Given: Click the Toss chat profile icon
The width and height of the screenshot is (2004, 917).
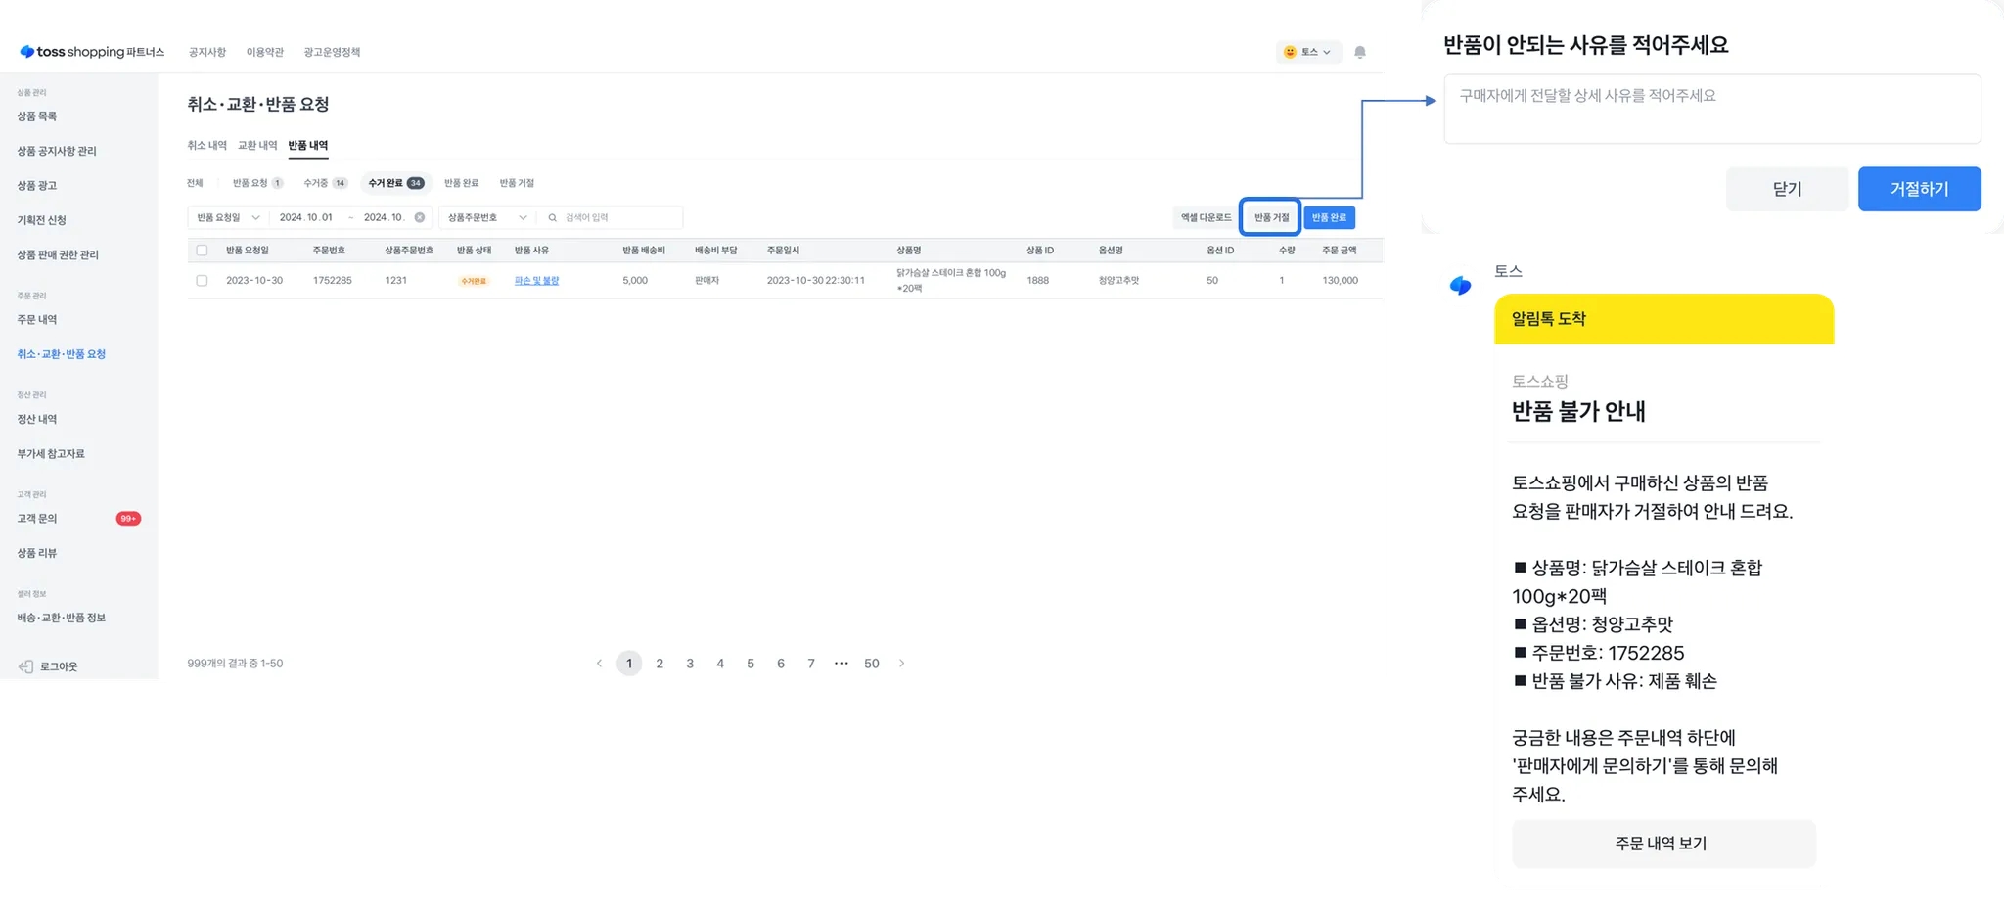Looking at the screenshot, I should [1460, 286].
